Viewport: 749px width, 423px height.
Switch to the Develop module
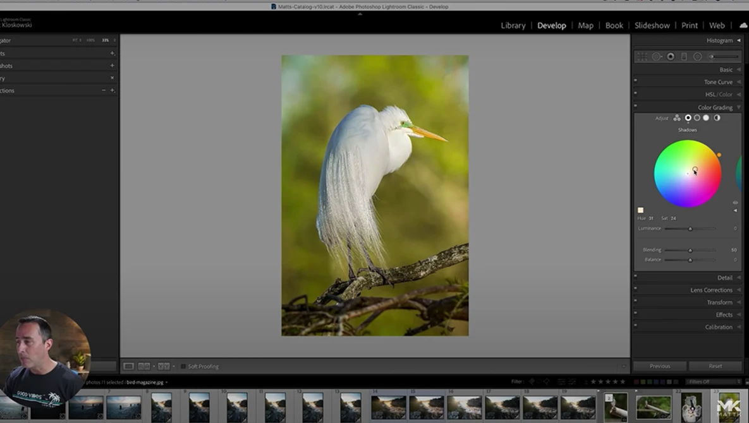coord(552,26)
